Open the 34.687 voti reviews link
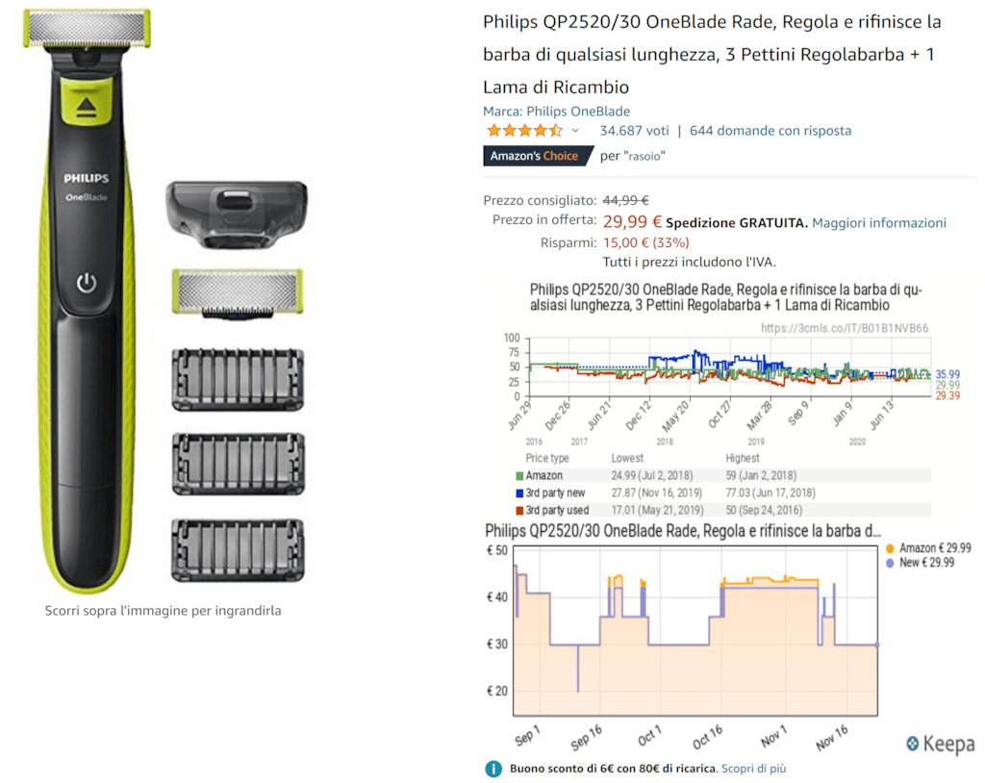 (x=634, y=131)
